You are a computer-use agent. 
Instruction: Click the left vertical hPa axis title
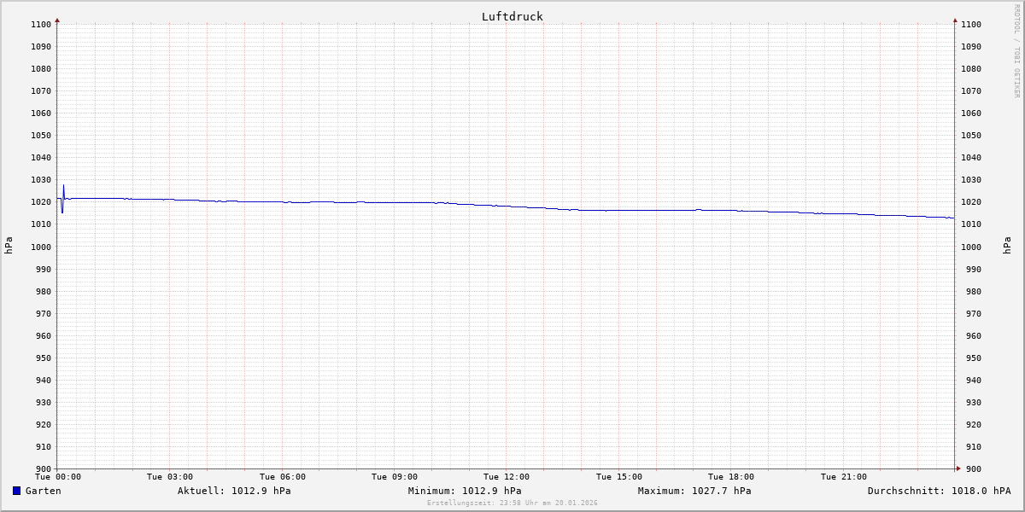click(9, 246)
